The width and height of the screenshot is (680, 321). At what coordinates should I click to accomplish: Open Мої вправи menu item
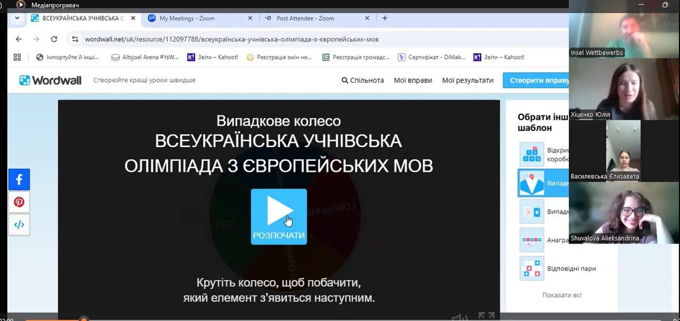pyautogui.click(x=413, y=80)
